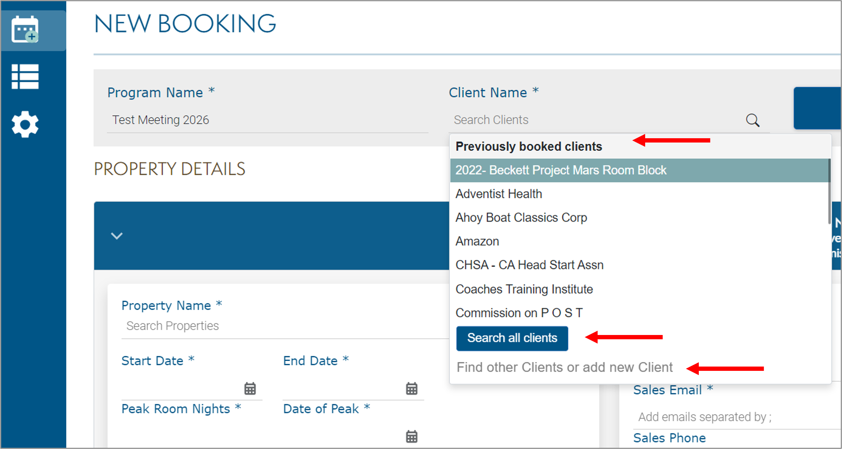
Task: Choose Ahoy Boat Classics Corp client
Action: click(521, 217)
